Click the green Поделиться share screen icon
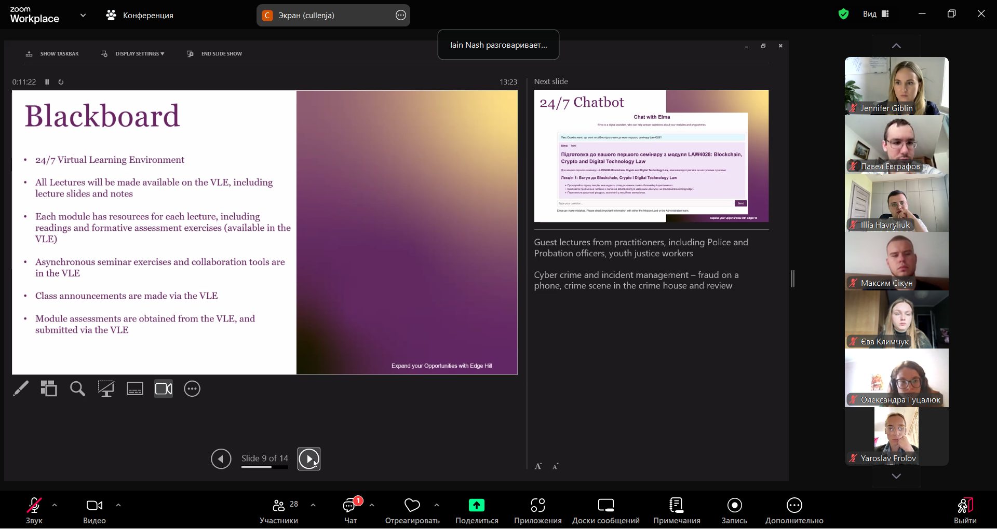The image size is (997, 529). pos(476,505)
